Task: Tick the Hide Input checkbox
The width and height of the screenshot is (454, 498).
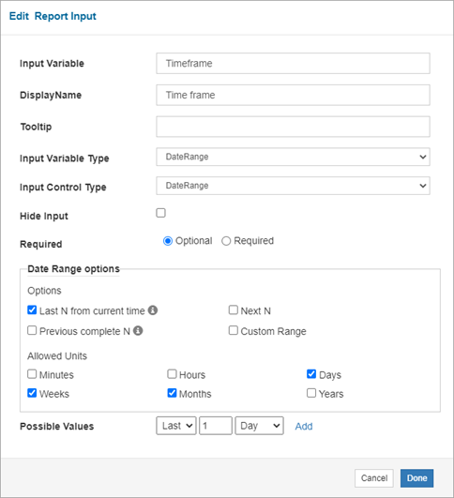Action: (x=160, y=213)
